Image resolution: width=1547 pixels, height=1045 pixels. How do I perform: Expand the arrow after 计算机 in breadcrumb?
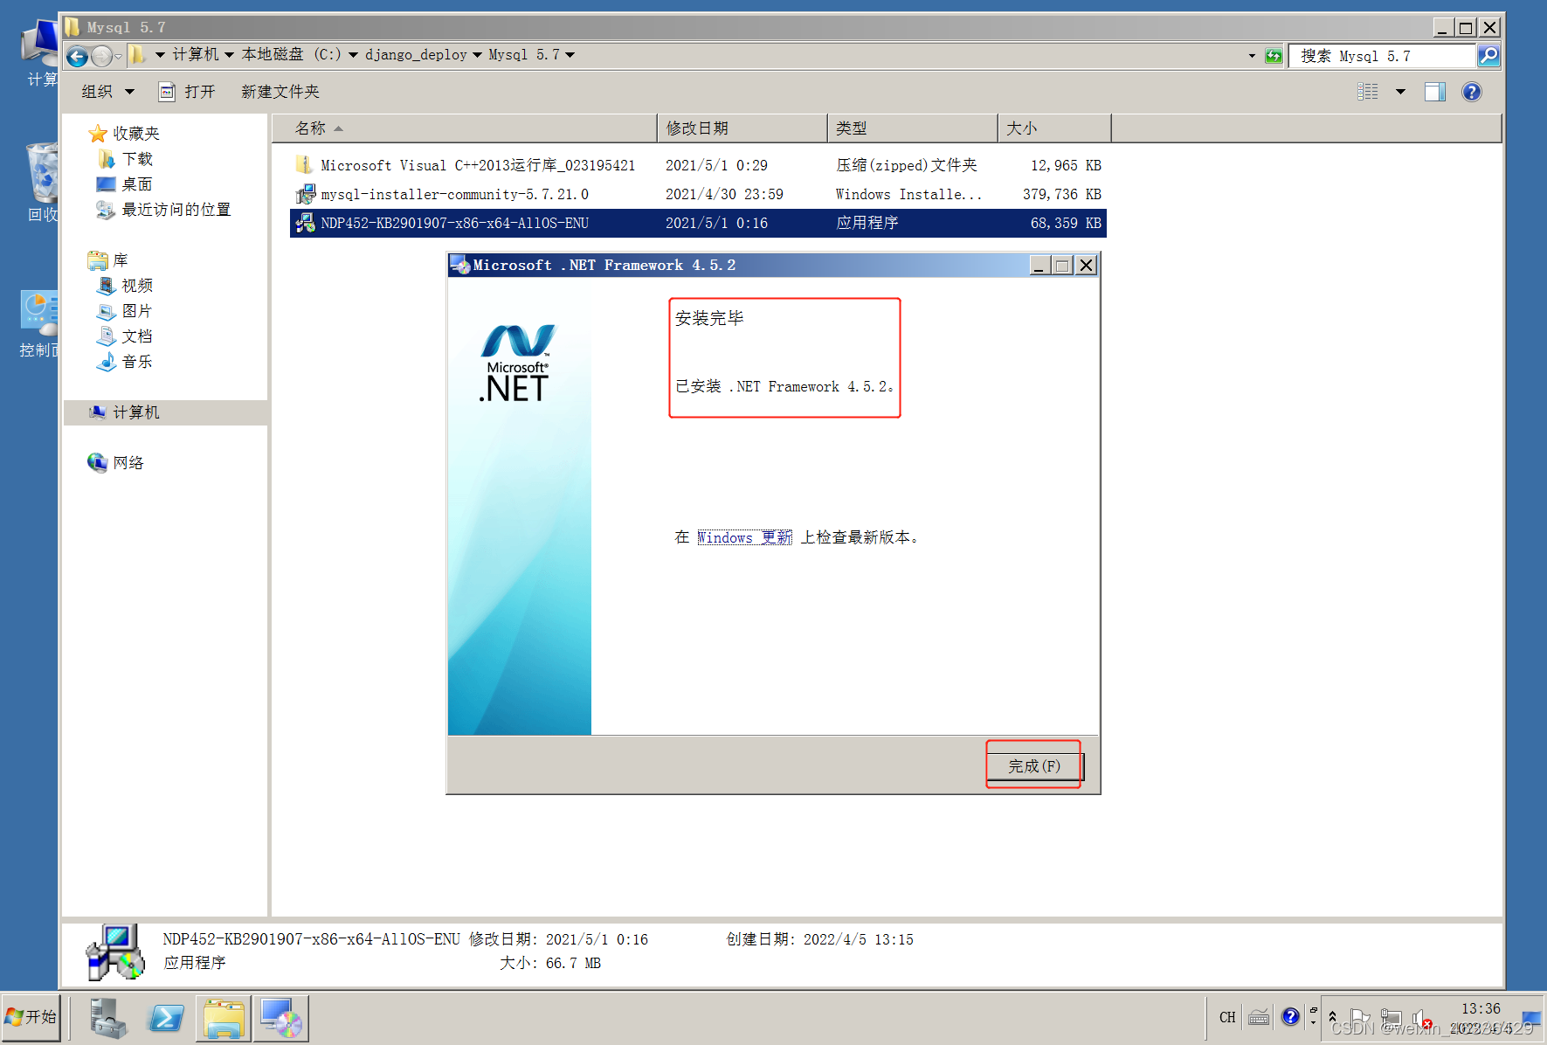point(230,55)
